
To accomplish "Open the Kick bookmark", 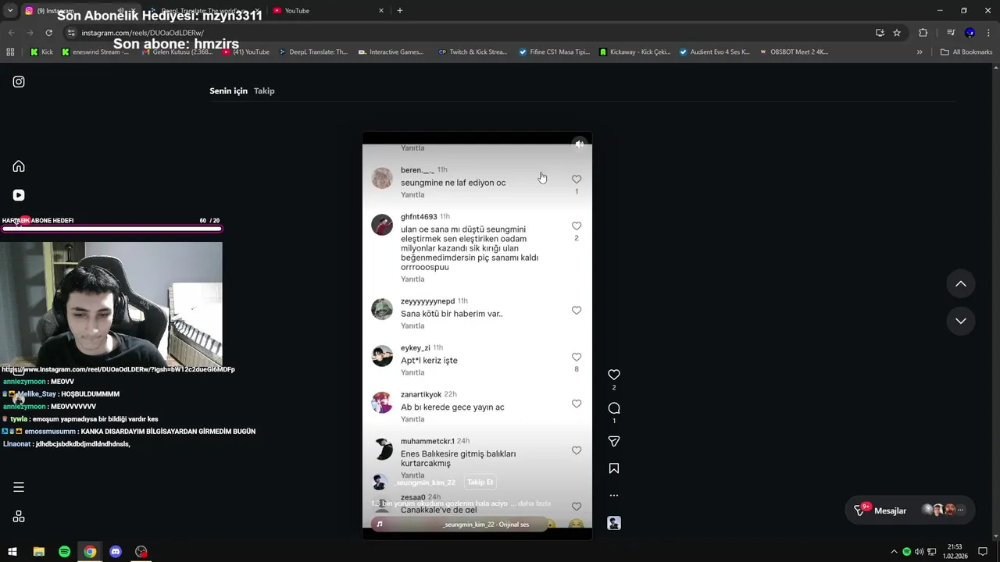I will pos(42,52).
